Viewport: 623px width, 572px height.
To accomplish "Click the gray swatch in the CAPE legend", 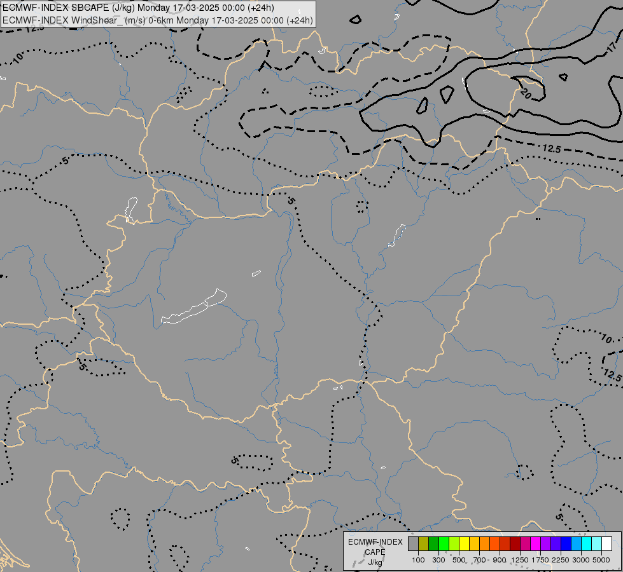I will (x=413, y=543).
